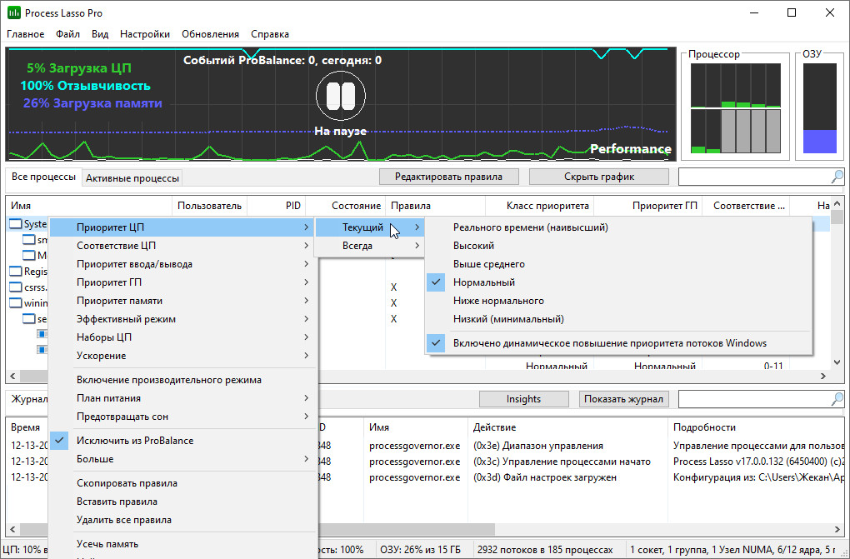Select Нормальный priority option

point(483,282)
